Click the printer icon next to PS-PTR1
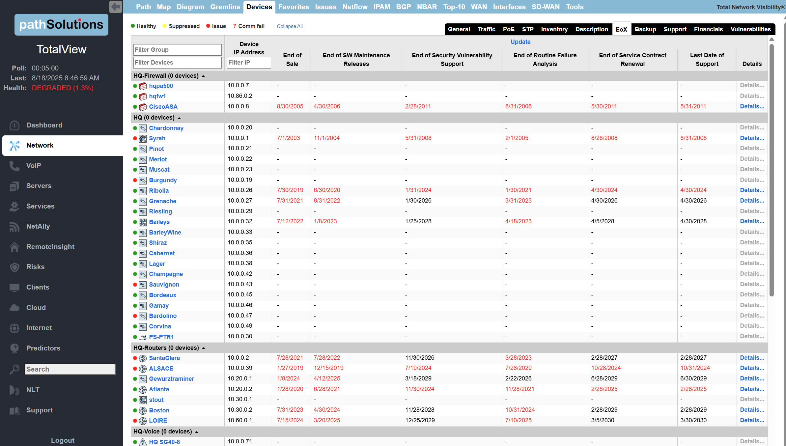Image resolution: width=786 pixels, height=446 pixels. click(143, 337)
